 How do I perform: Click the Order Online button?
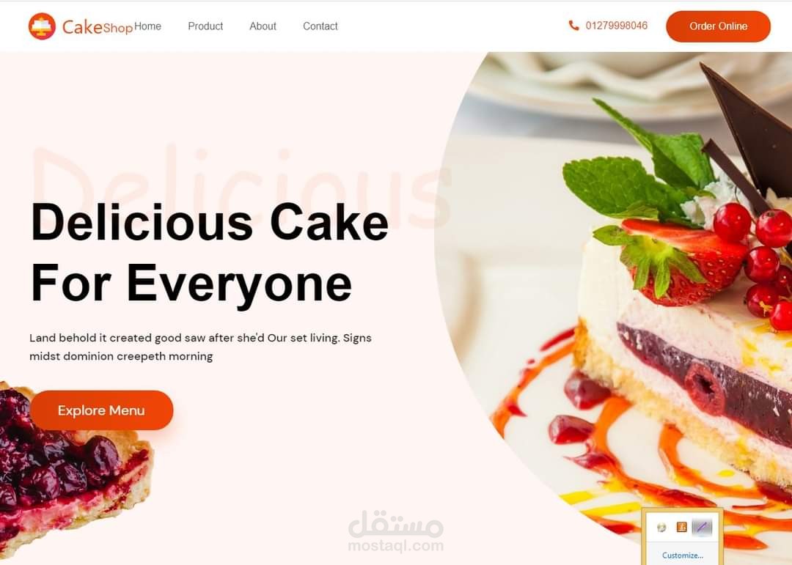718,26
